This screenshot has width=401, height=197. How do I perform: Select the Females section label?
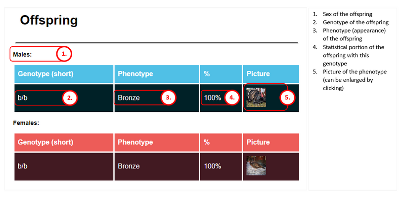[26, 123]
